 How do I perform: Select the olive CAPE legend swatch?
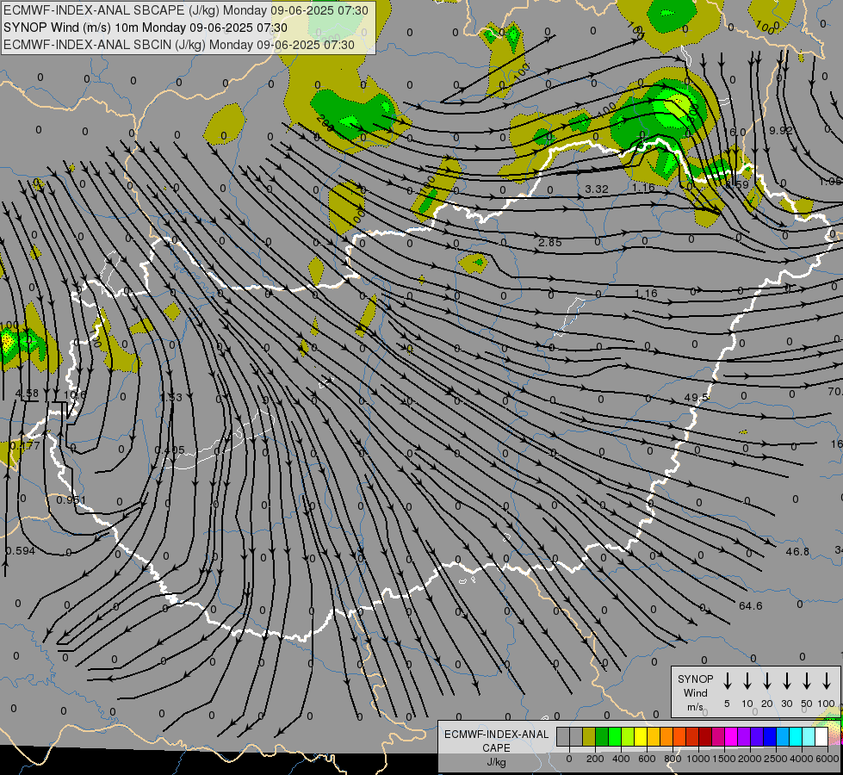[x=589, y=737]
